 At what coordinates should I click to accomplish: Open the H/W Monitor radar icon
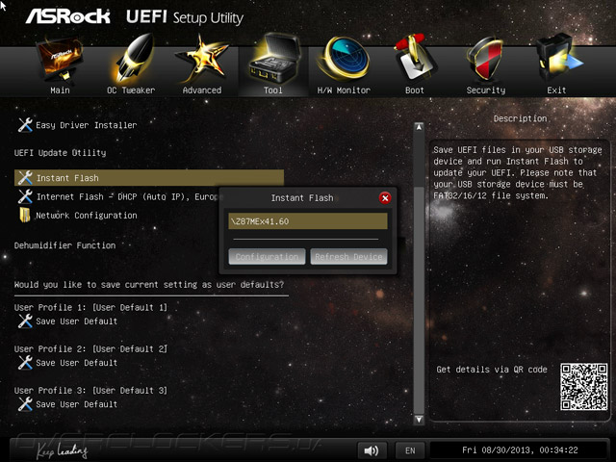[345, 59]
